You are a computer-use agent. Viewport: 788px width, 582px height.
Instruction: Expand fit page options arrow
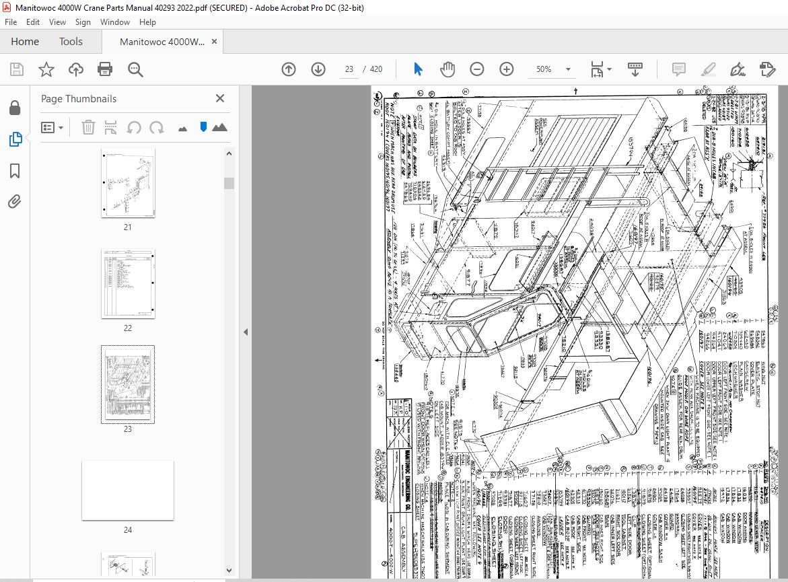pyautogui.click(x=610, y=69)
